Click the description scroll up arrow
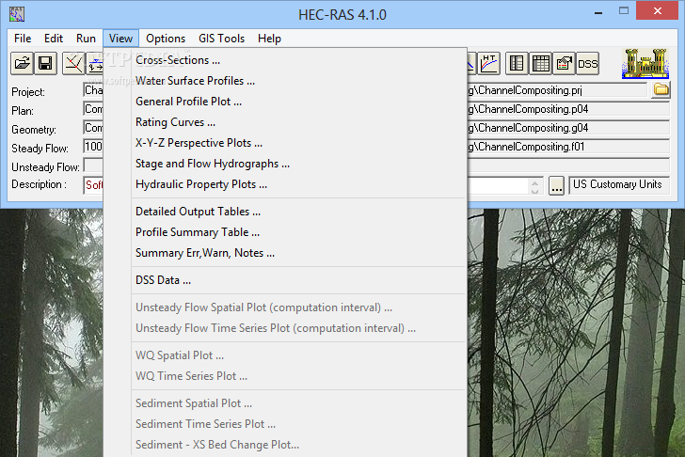 (x=535, y=182)
